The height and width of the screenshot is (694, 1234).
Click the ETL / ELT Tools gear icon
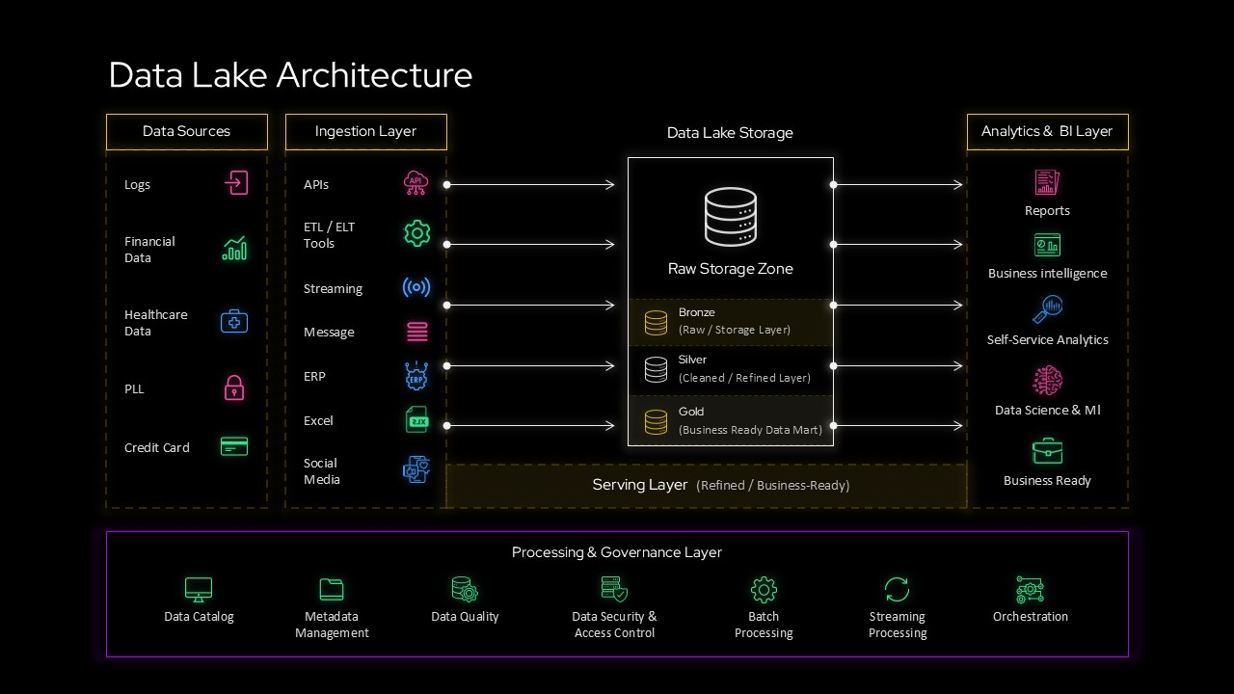point(416,232)
